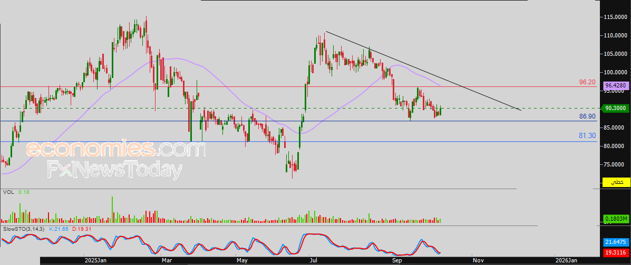Click the yellow خطي scale button

point(616,182)
